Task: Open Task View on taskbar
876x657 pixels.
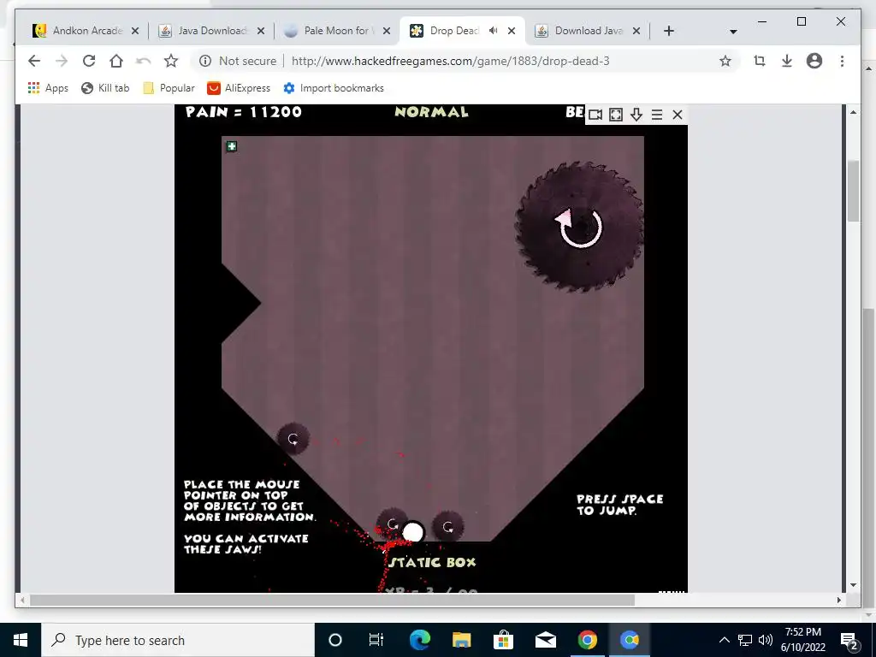Action: coord(376,640)
